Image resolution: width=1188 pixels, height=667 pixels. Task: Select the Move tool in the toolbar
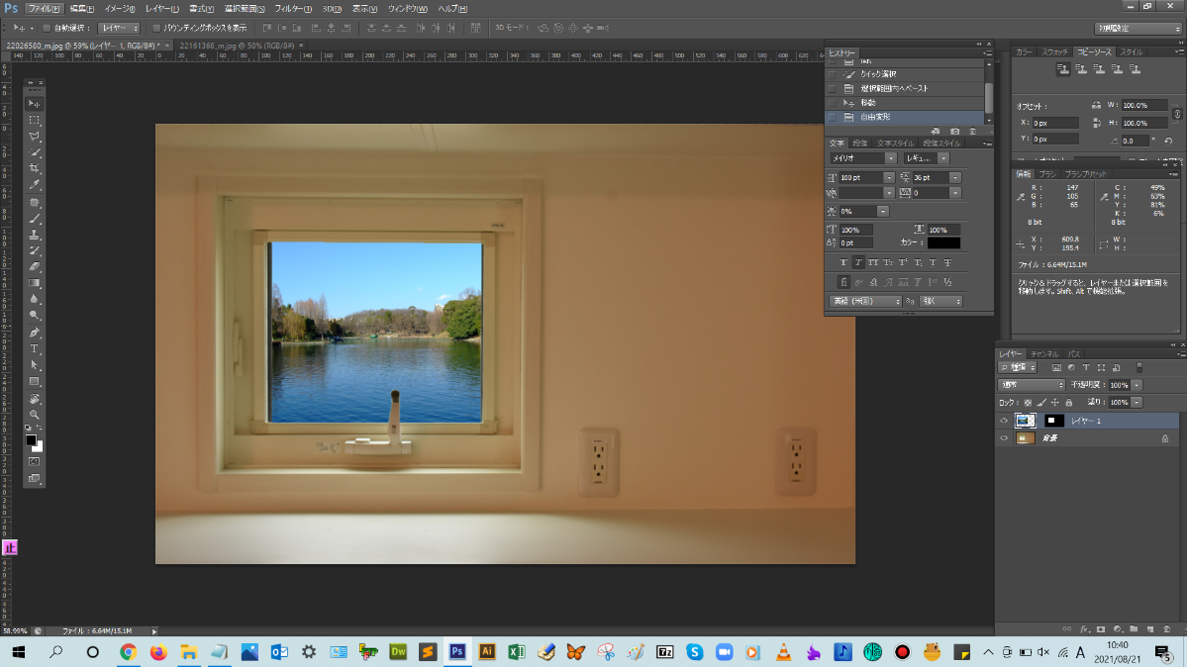click(x=34, y=103)
